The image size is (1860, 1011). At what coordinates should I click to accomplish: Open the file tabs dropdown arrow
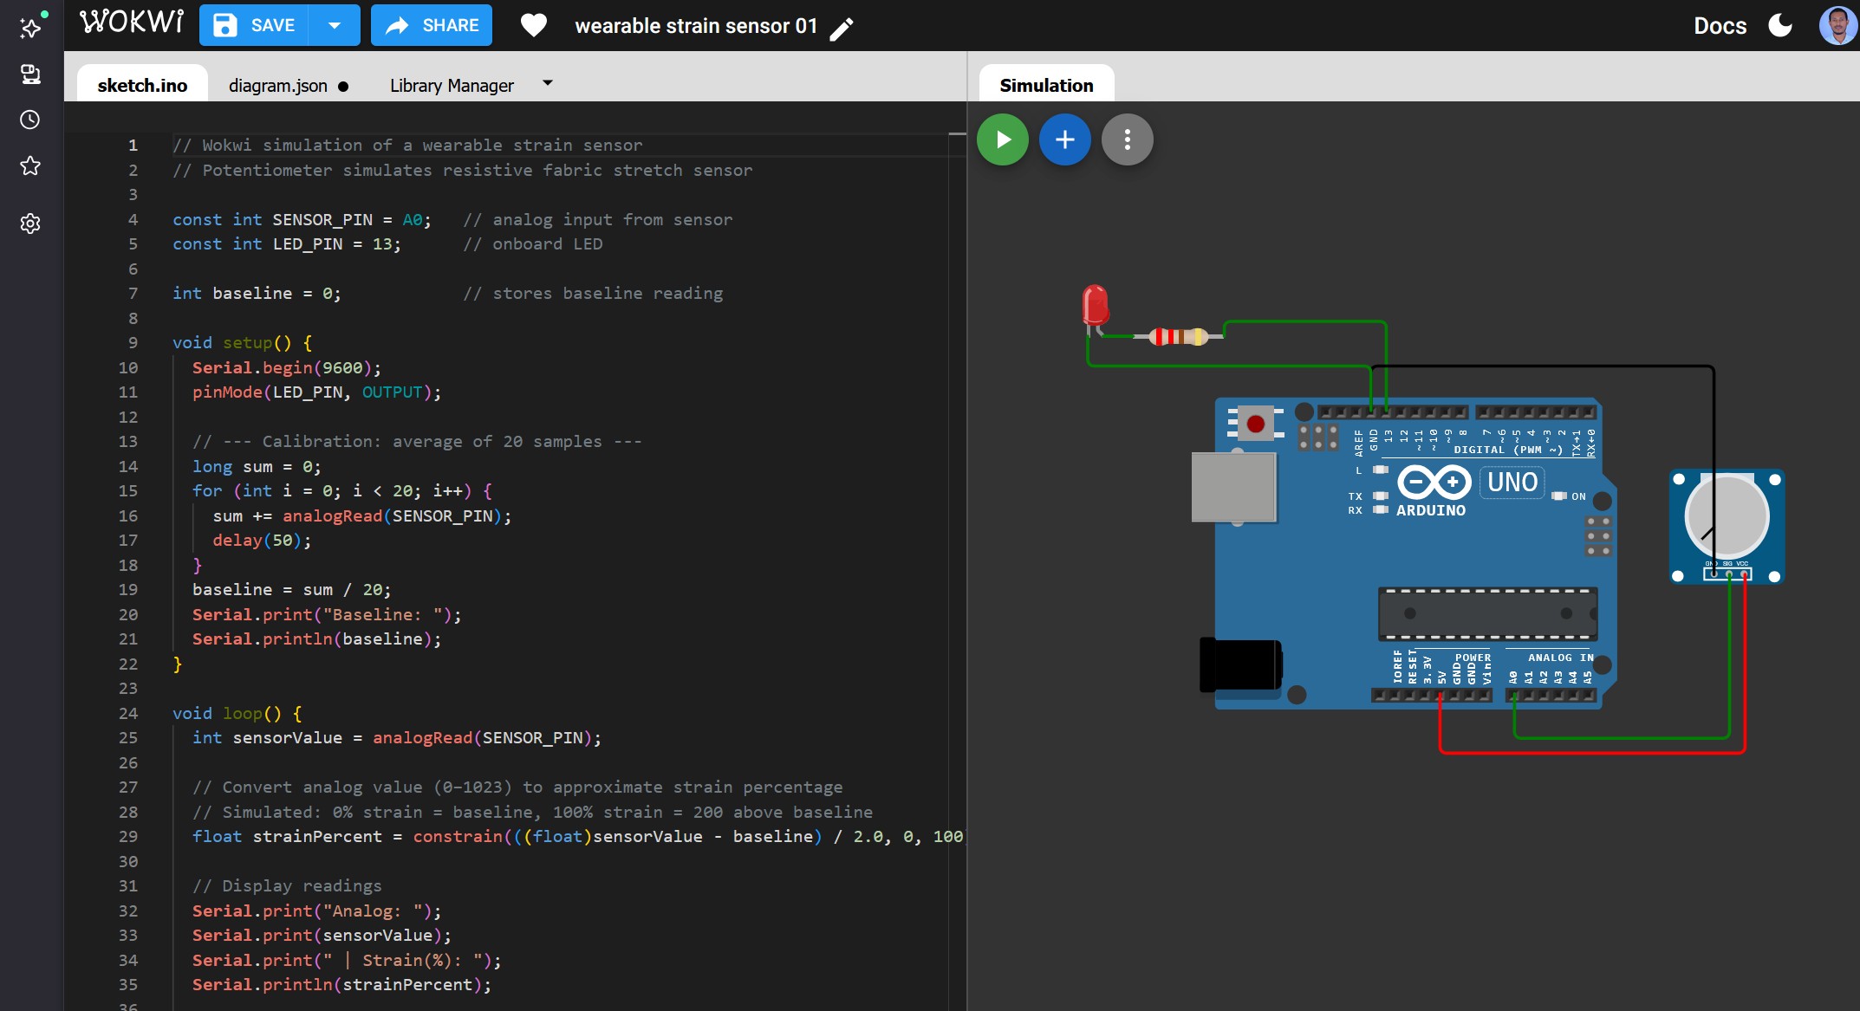pyautogui.click(x=547, y=83)
